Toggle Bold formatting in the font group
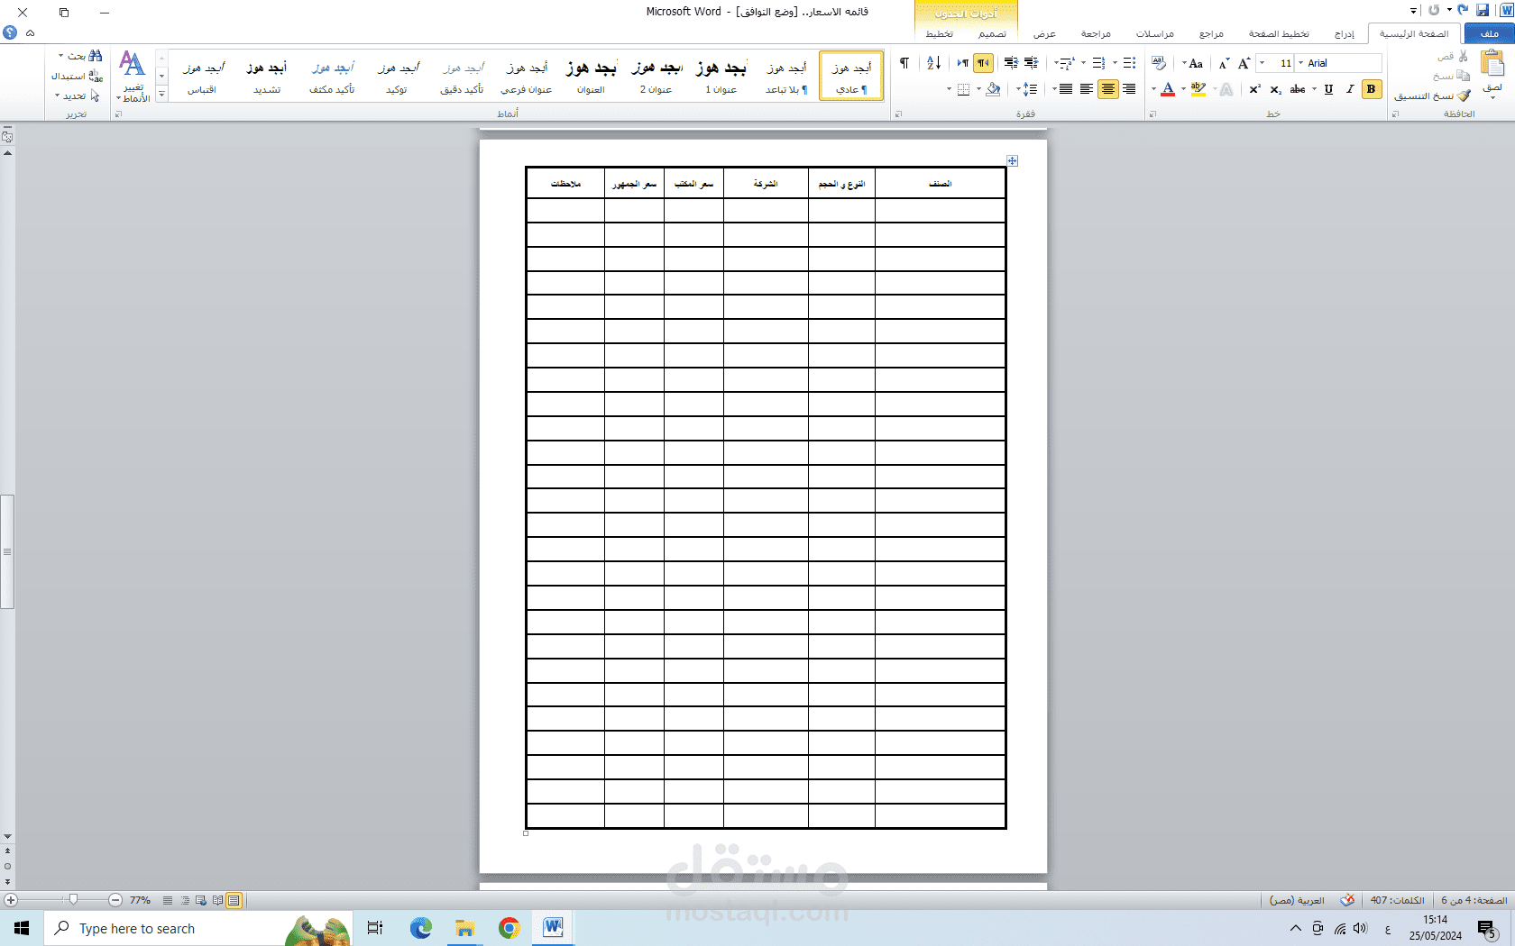This screenshot has height=946, width=1515. 1371,89
